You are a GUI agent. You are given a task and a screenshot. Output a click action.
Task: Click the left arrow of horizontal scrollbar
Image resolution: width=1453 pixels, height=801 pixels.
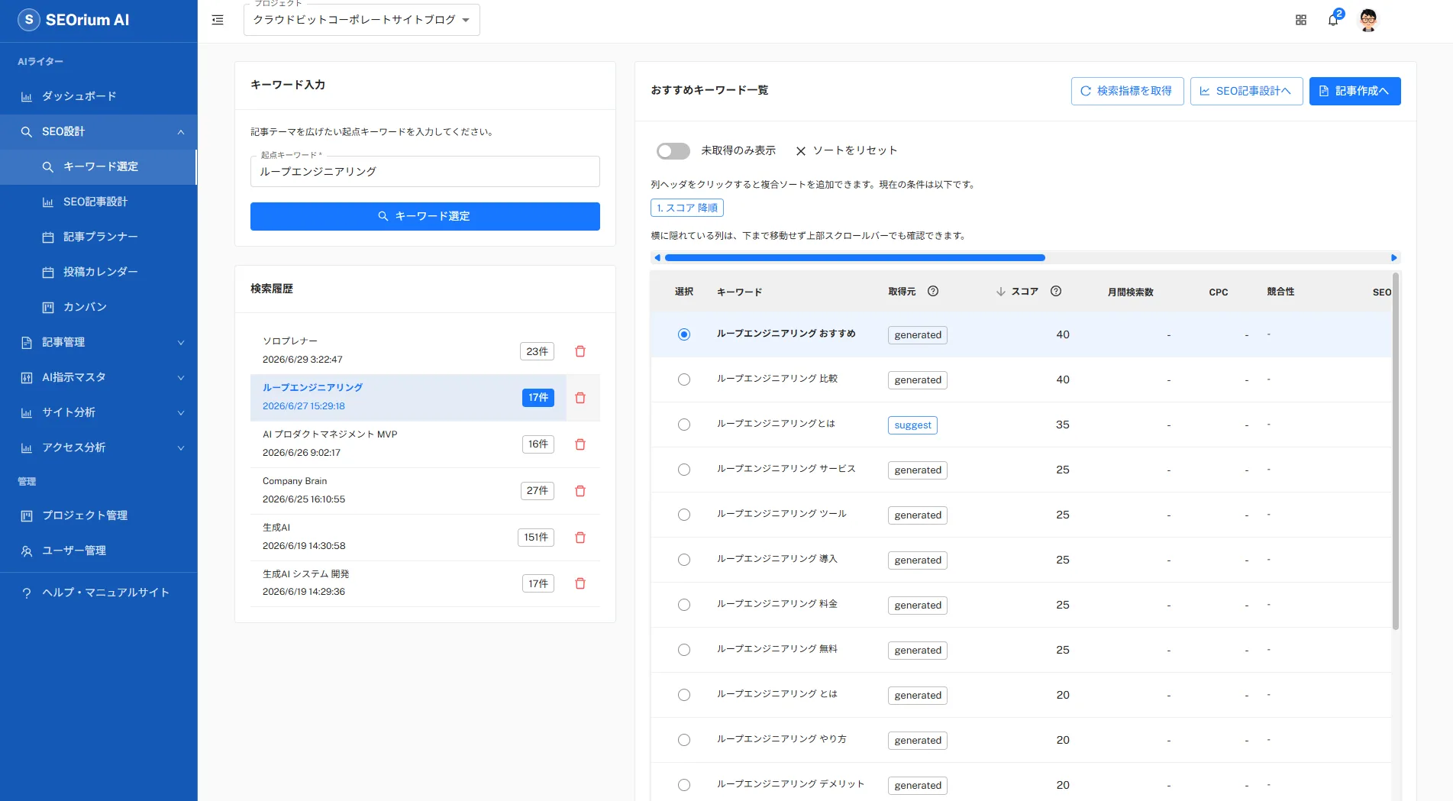(x=657, y=258)
